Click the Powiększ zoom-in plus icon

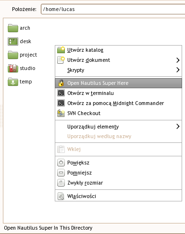[61, 163]
